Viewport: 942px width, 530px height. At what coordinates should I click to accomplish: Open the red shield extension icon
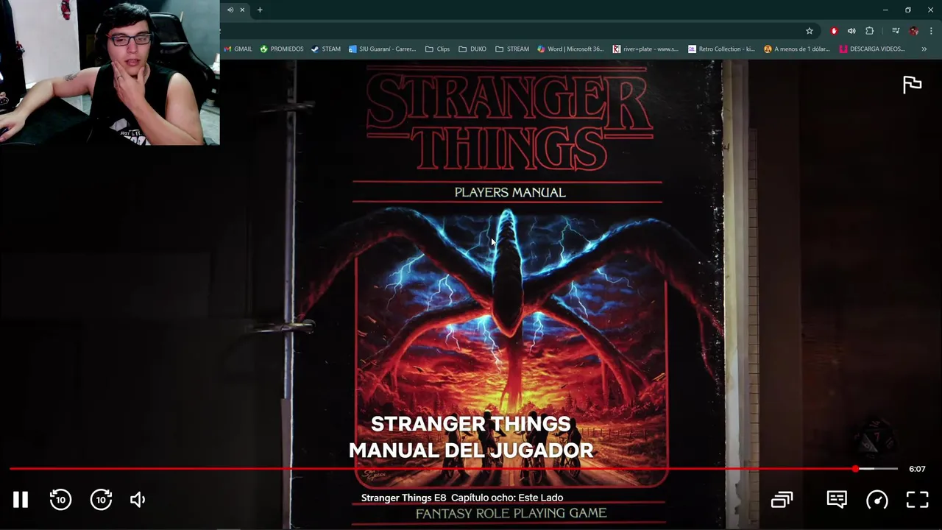point(834,31)
